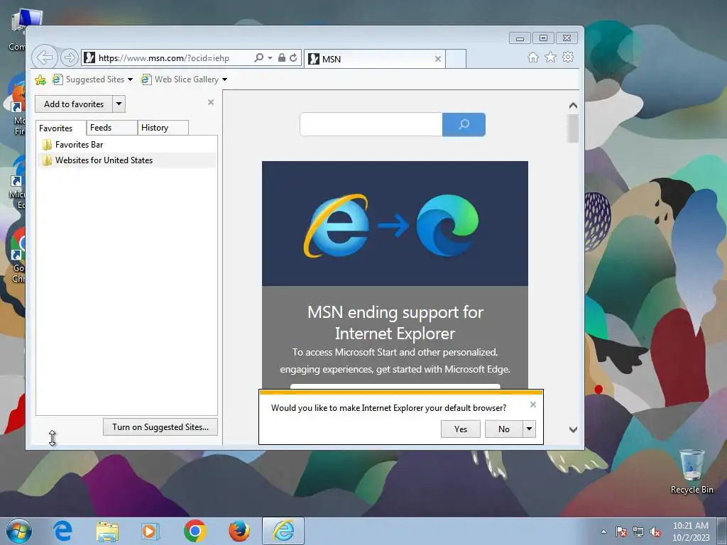Select the Recycle Bin desktop icon
This screenshot has height=545, width=727.
(x=692, y=472)
